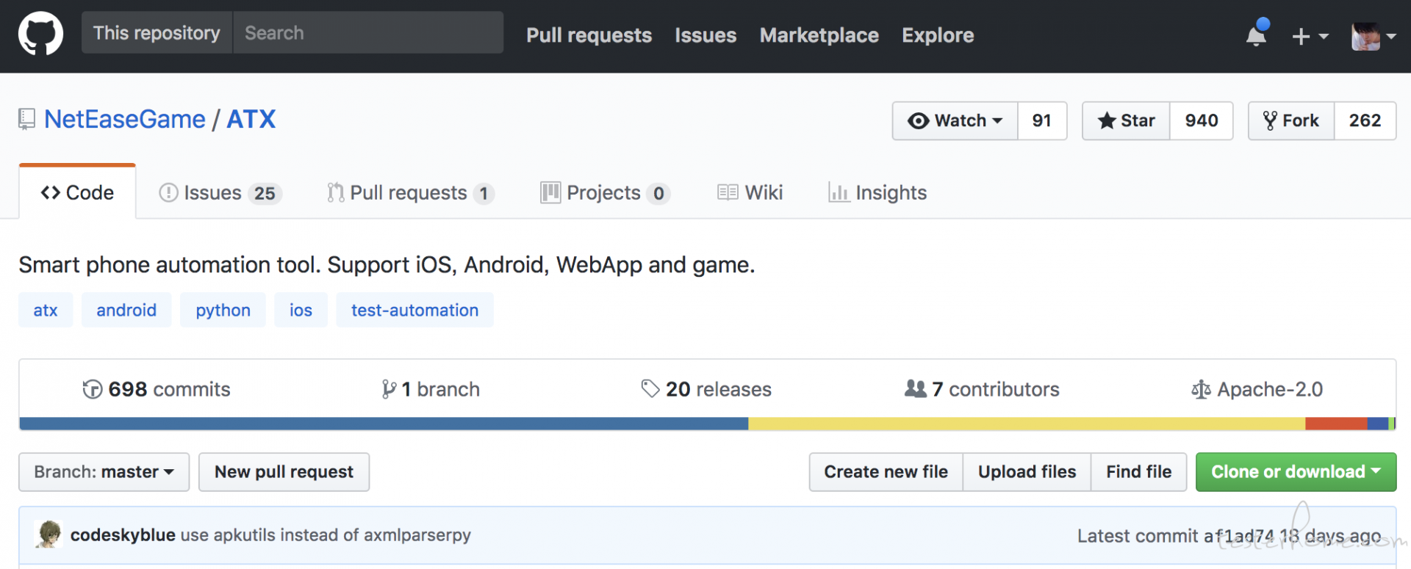Open the 91 watchers count
The width and height of the screenshot is (1411, 569).
pos(1042,120)
